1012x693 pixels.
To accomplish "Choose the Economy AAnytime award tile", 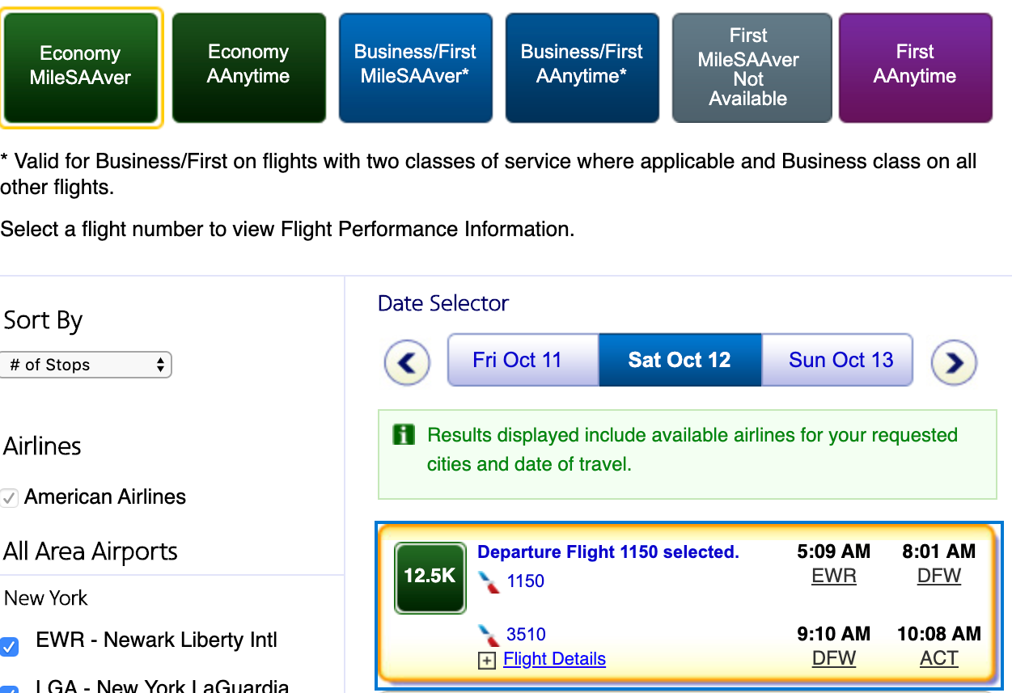I will (248, 65).
